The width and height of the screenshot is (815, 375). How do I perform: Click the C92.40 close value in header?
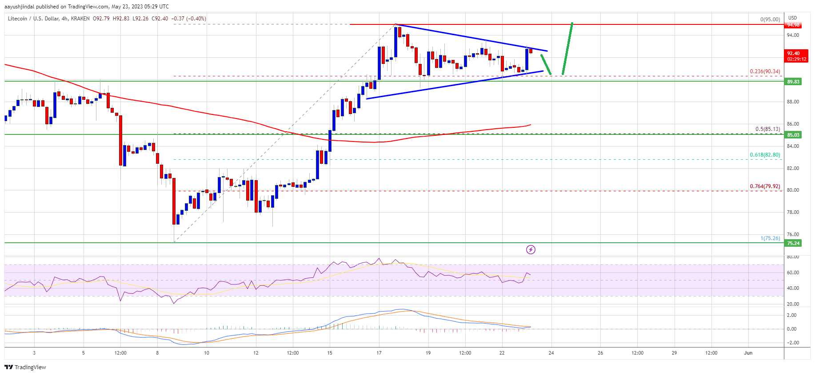click(x=160, y=19)
